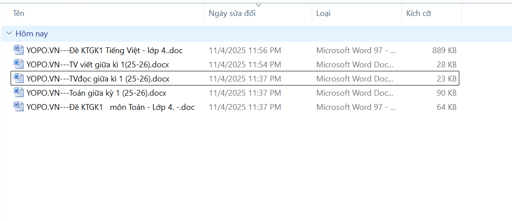Select file name TV viết giữa kì 1(25-26).docx

click(97, 65)
